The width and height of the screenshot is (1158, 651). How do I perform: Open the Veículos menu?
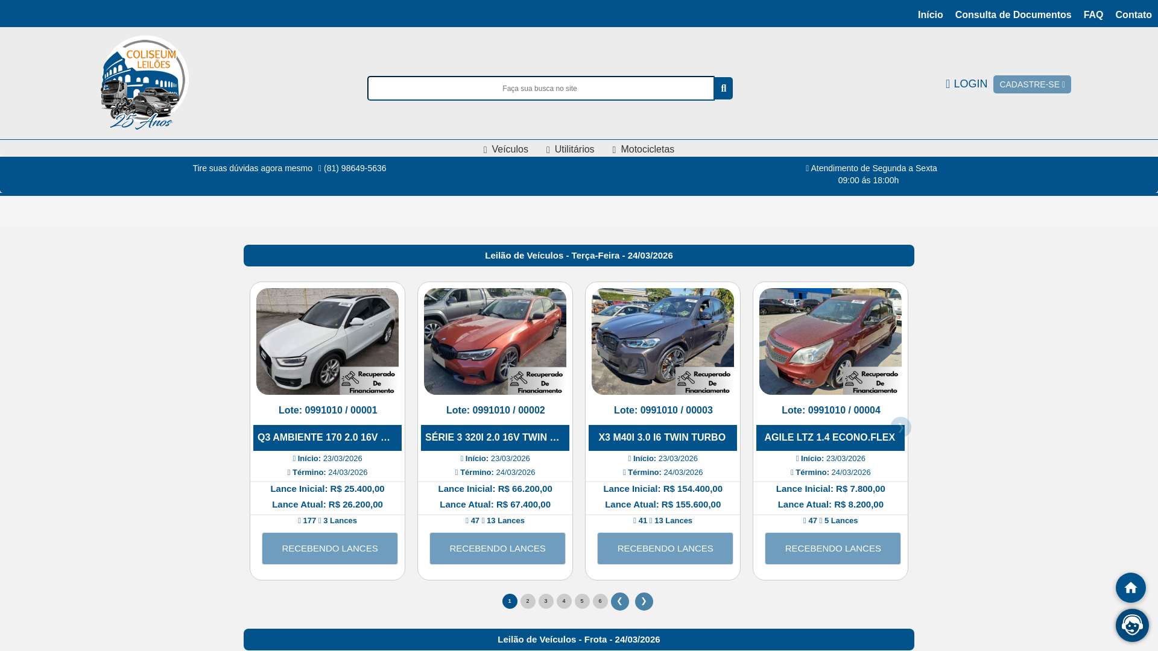click(x=505, y=149)
